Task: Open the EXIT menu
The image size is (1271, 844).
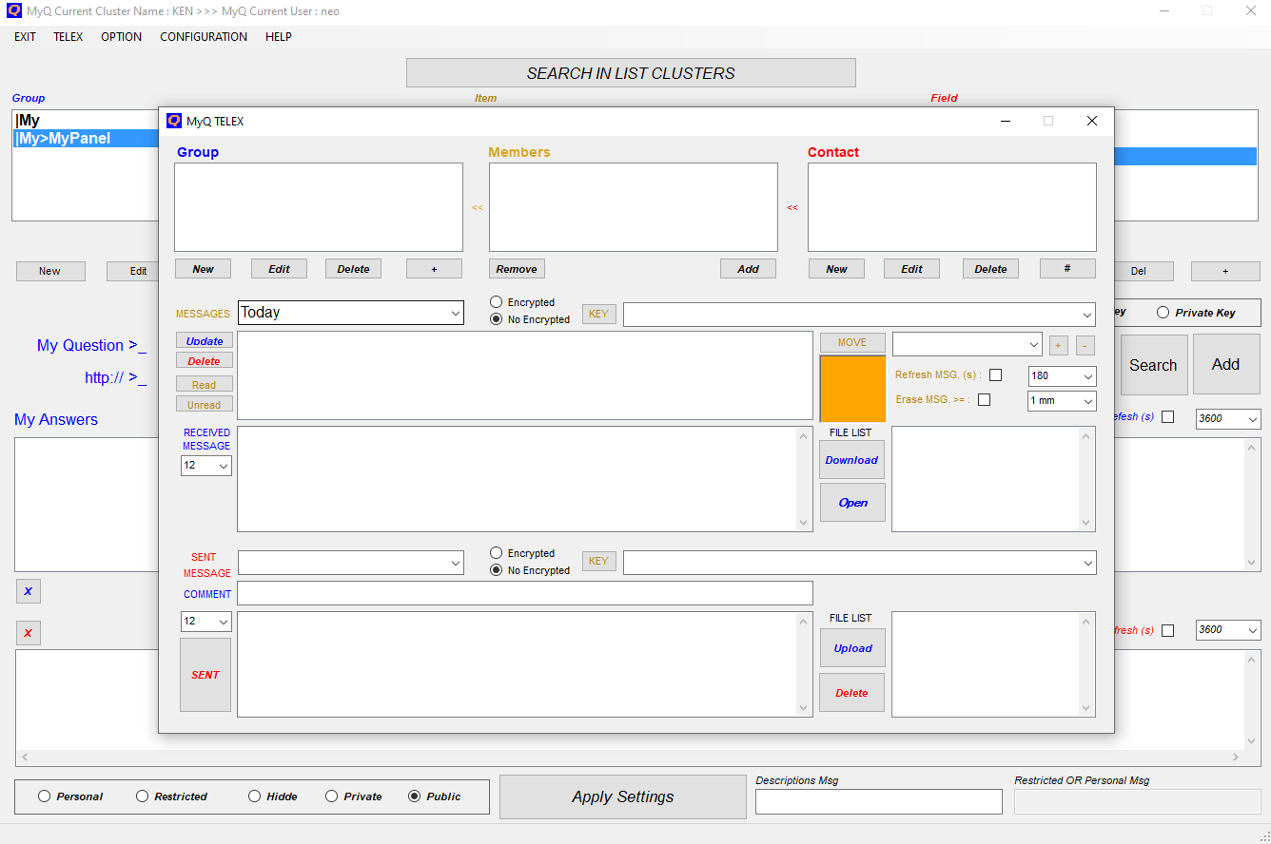Action: click(26, 37)
